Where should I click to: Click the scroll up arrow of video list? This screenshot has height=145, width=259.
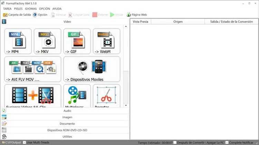pos(126,26)
